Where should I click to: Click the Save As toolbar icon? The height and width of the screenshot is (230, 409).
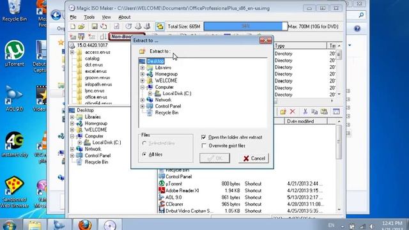click(x=104, y=26)
